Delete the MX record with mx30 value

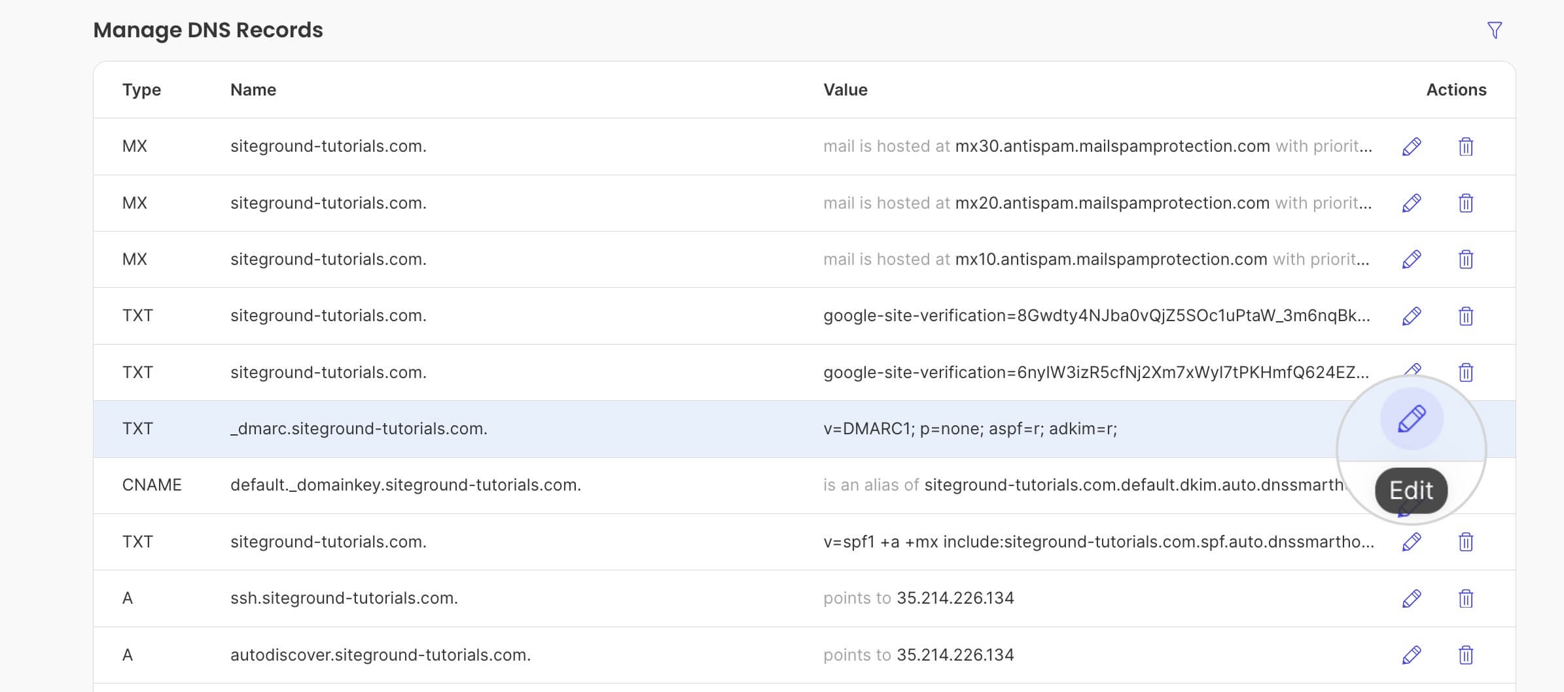tap(1466, 146)
